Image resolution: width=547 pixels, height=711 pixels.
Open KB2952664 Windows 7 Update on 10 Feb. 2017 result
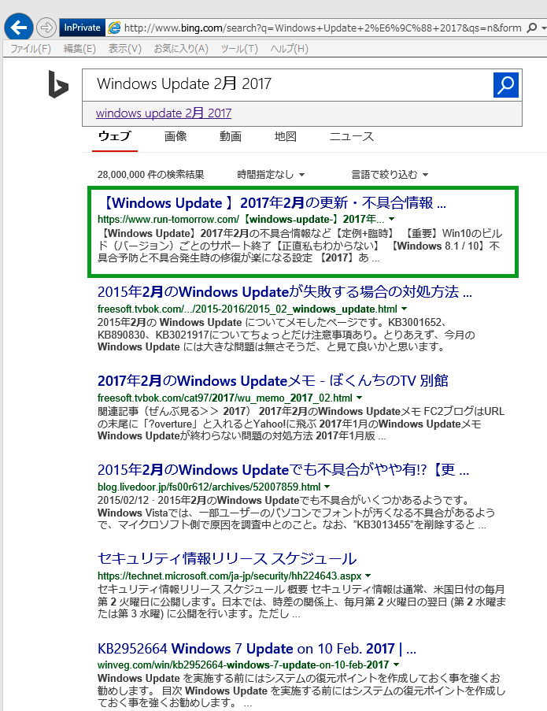257,648
